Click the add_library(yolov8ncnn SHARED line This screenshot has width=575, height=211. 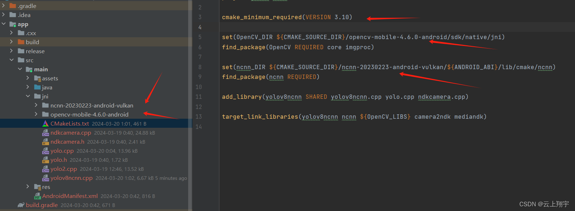(345, 97)
